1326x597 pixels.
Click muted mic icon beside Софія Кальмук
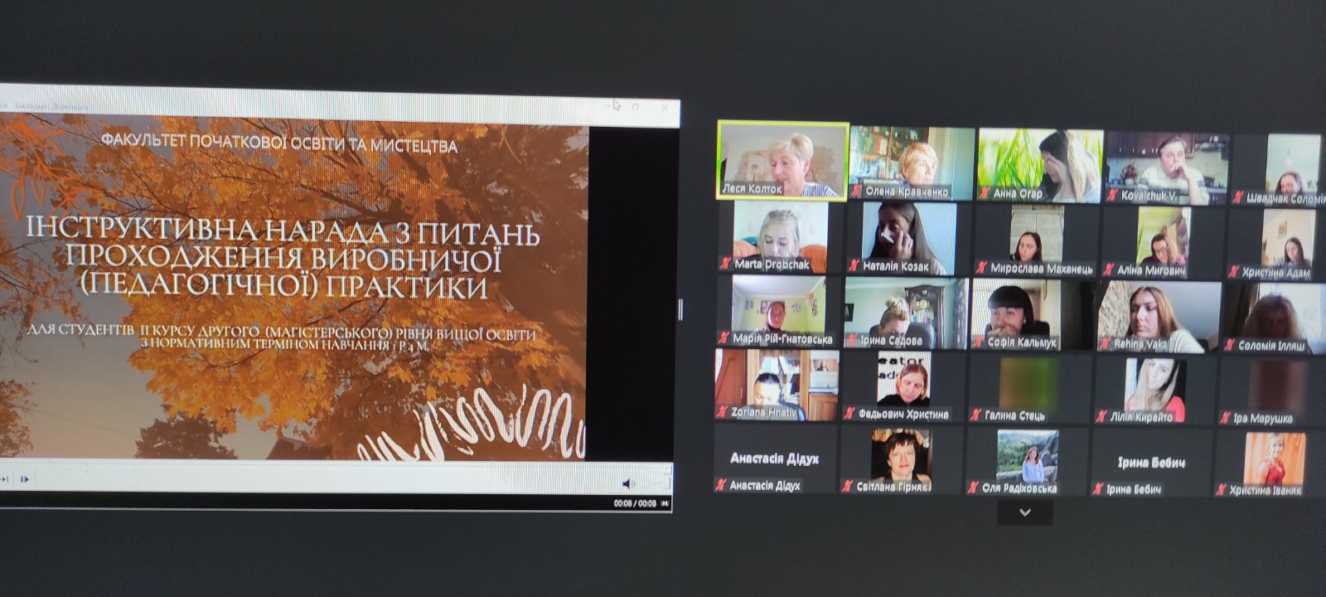pyautogui.click(x=979, y=342)
